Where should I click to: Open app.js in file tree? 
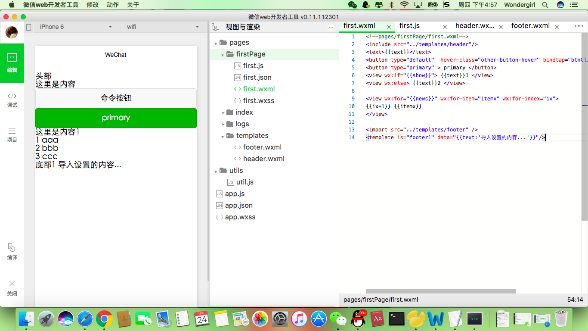235,194
